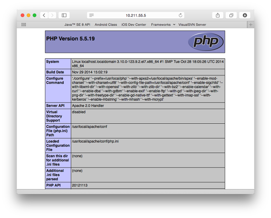Select the /usr/local/apache/conf path value
This screenshot has width=271, height=218.
click(89, 127)
